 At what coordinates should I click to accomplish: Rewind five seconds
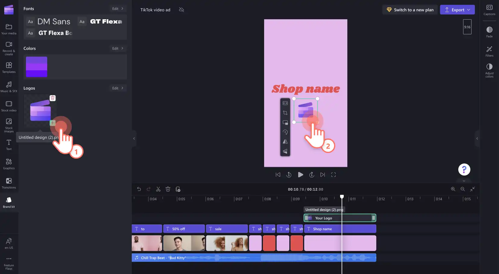click(289, 175)
